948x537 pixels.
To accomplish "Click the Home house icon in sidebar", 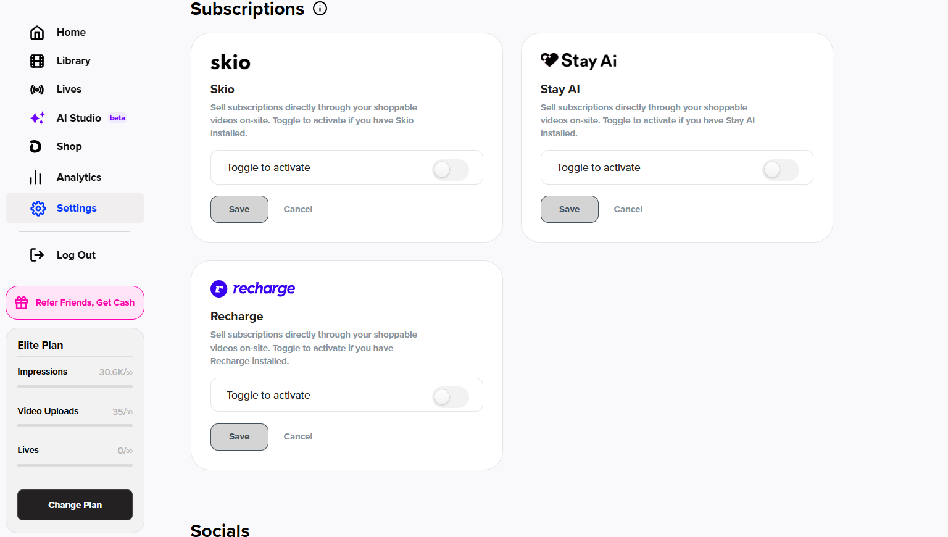I will pos(37,33).
